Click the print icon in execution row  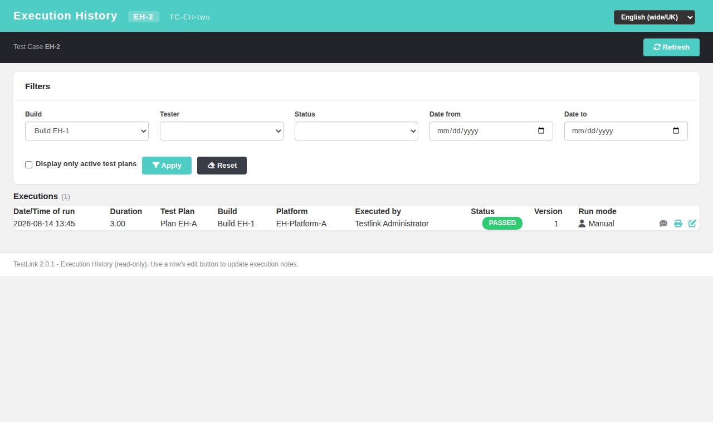coord(678,224)
